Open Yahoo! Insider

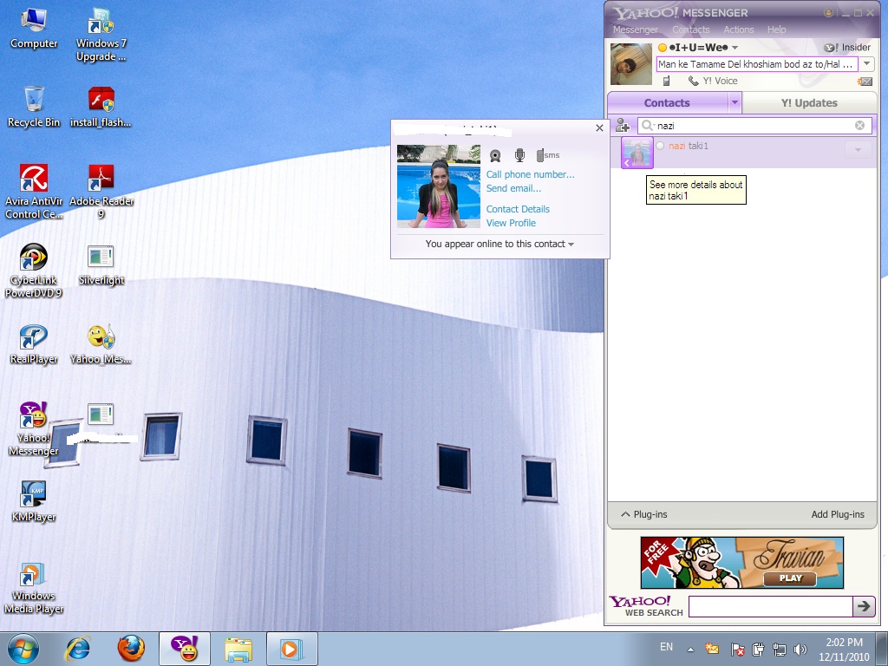(x=847, y=48)
